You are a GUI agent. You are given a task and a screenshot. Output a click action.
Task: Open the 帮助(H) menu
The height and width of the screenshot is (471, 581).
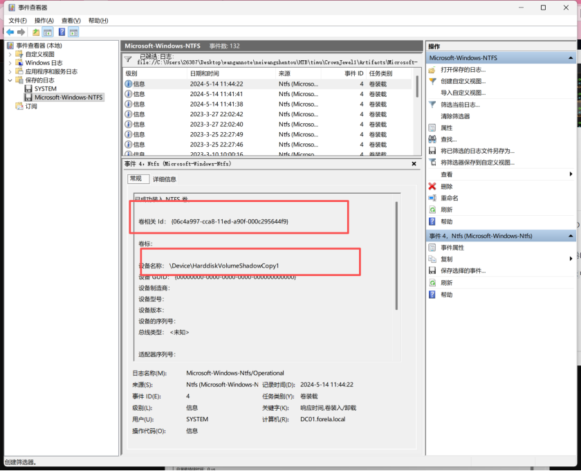98,21
